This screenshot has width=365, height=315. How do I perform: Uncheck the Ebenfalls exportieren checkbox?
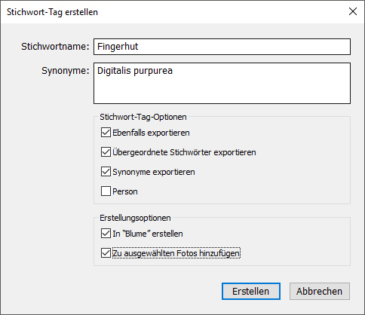(106, 133)
